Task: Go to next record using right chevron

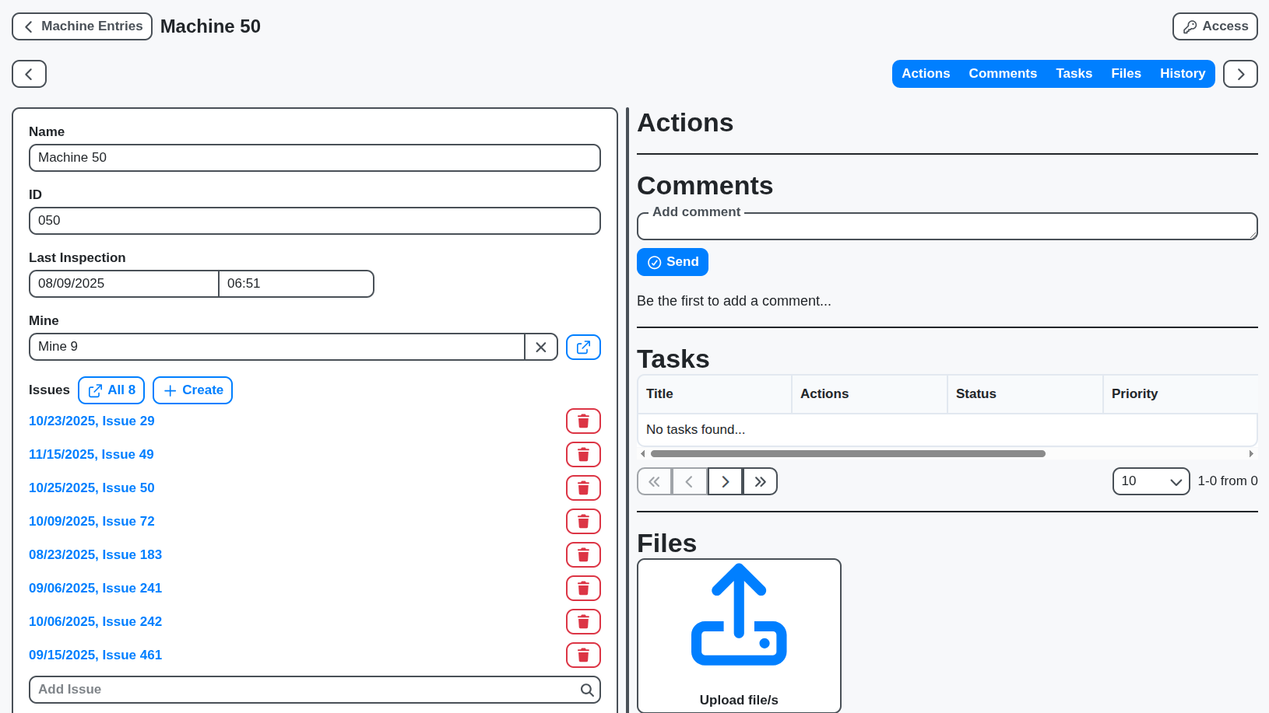Action: click(x=1240, y=74)
